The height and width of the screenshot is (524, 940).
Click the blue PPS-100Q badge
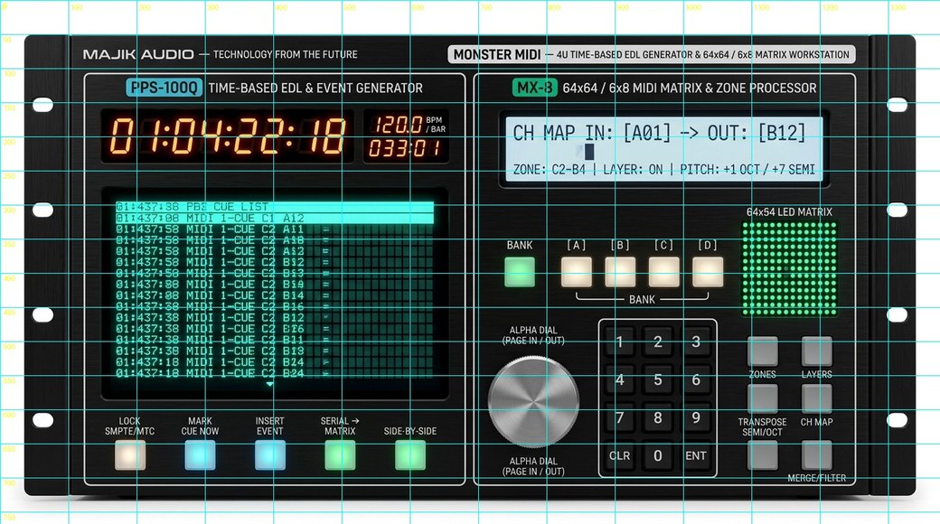tap(164, 88)
